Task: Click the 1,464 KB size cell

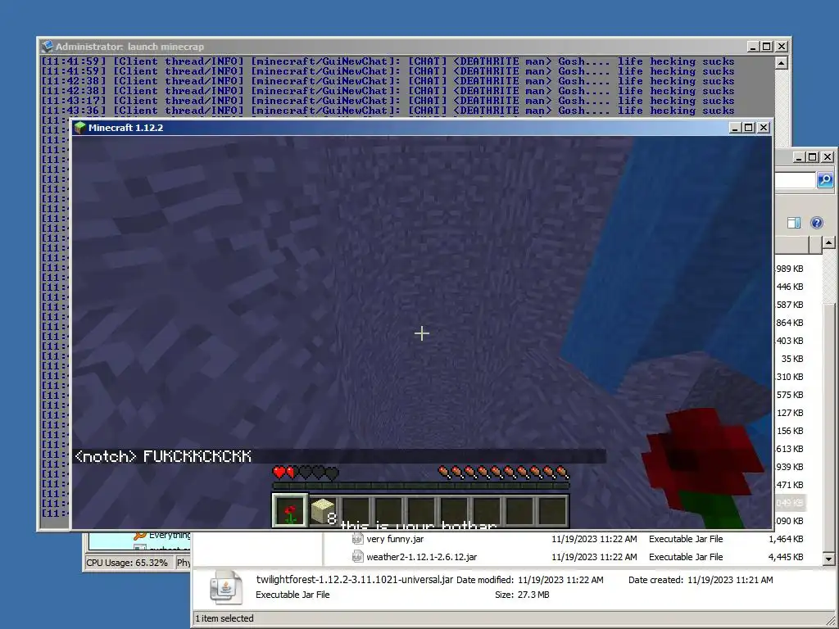Action: (786, 539)
